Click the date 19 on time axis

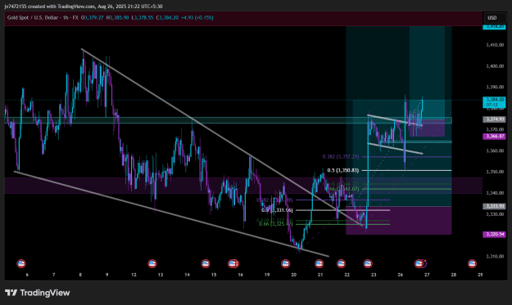[267, 275]
